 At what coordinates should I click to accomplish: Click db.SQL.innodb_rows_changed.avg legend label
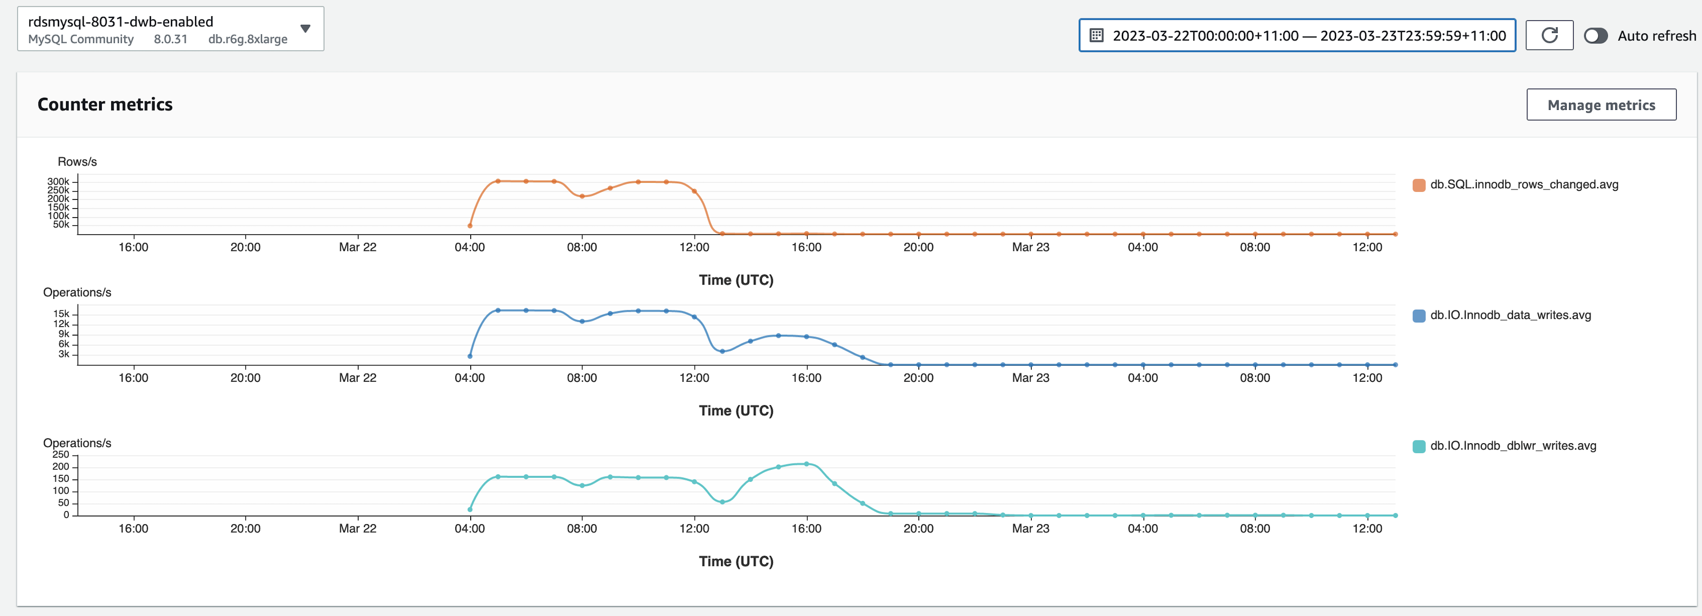(1523, 185)
